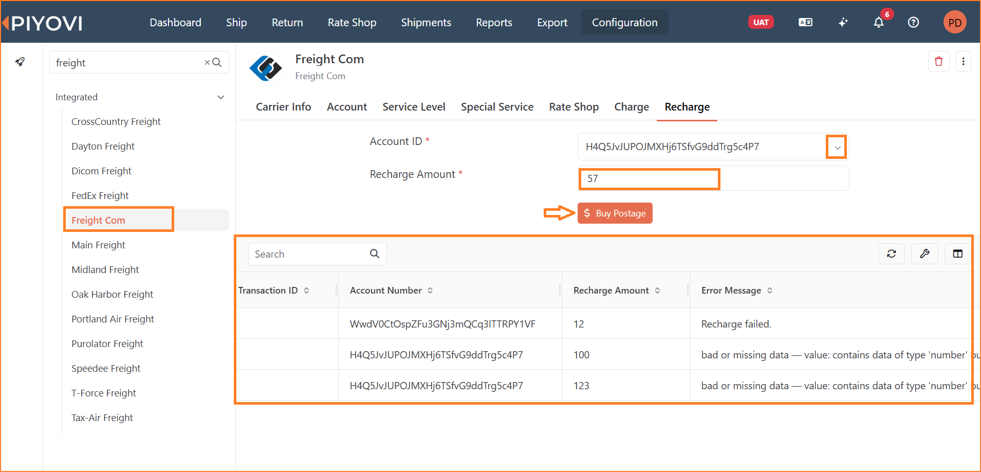The image size is (981, 472).
Task: Delete carrier with trash icon
Action: click(x=938, y=62)
